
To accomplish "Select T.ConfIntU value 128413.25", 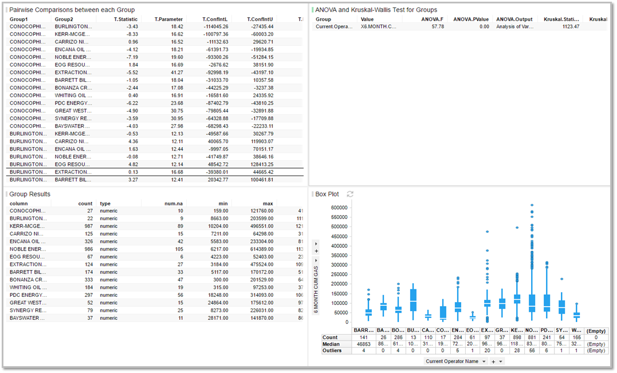I will coord(262,164).
